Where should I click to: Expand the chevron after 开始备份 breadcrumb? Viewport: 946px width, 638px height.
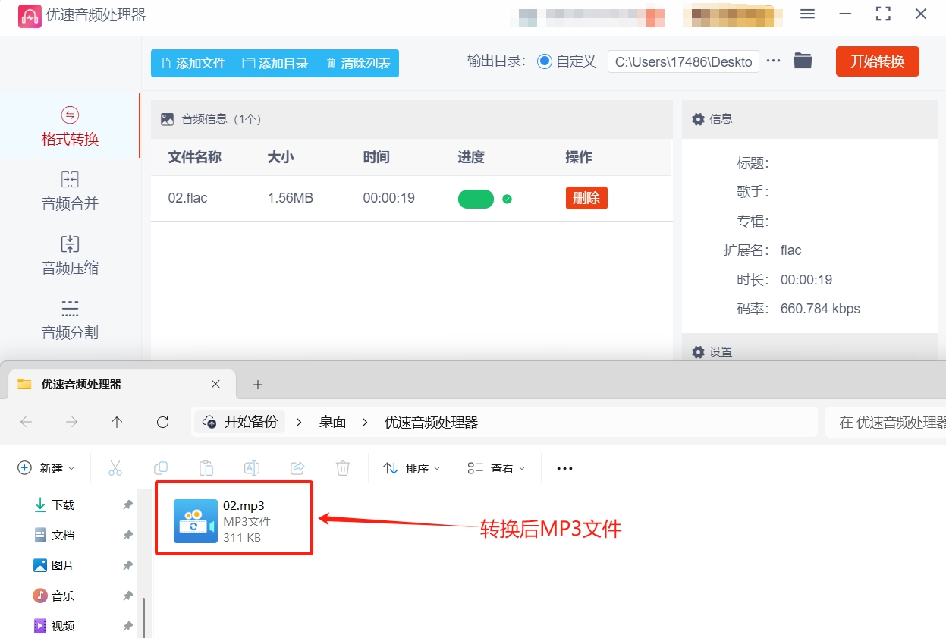tap(299, 423)
